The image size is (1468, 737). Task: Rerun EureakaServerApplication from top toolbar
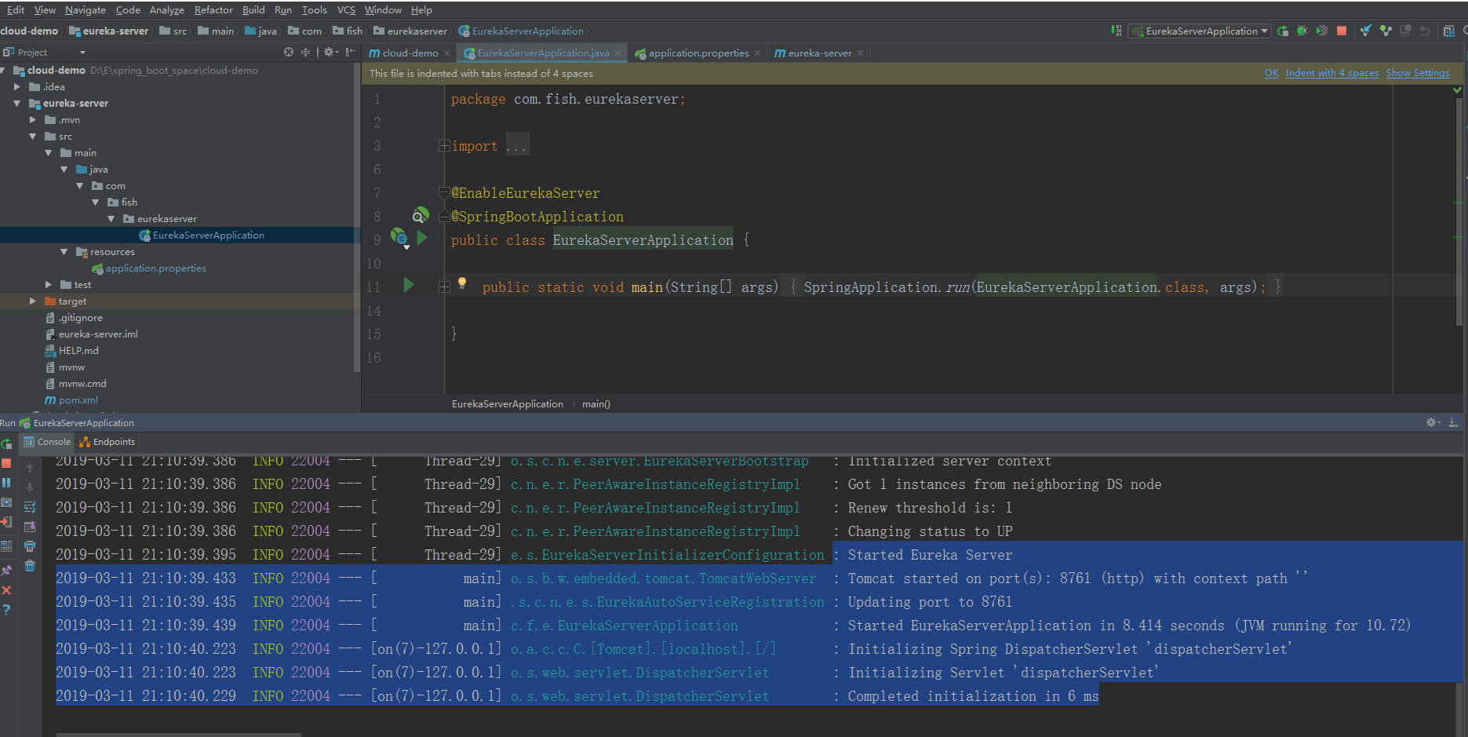(1283, 31)
